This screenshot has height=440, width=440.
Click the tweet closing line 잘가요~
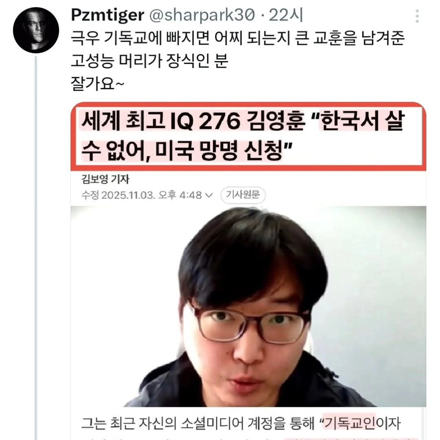click(x=97, y=84)
